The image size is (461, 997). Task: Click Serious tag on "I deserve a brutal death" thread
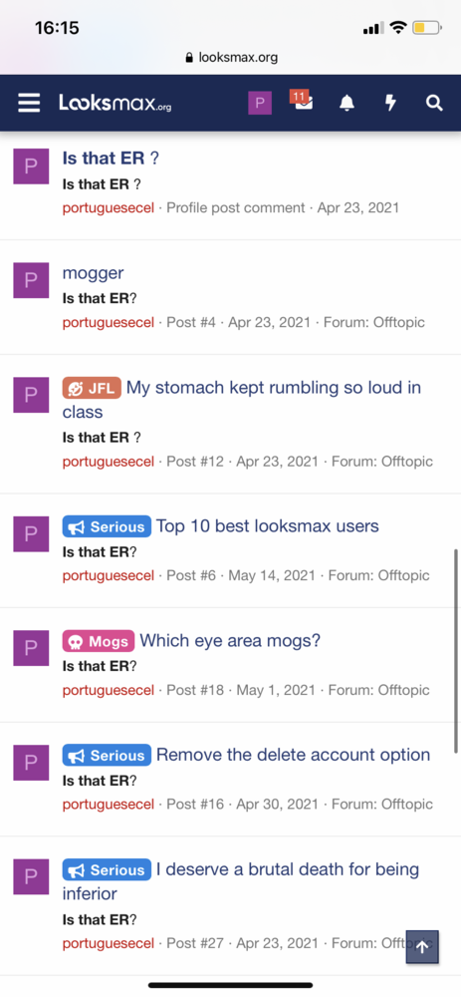(x=107, y=869)
